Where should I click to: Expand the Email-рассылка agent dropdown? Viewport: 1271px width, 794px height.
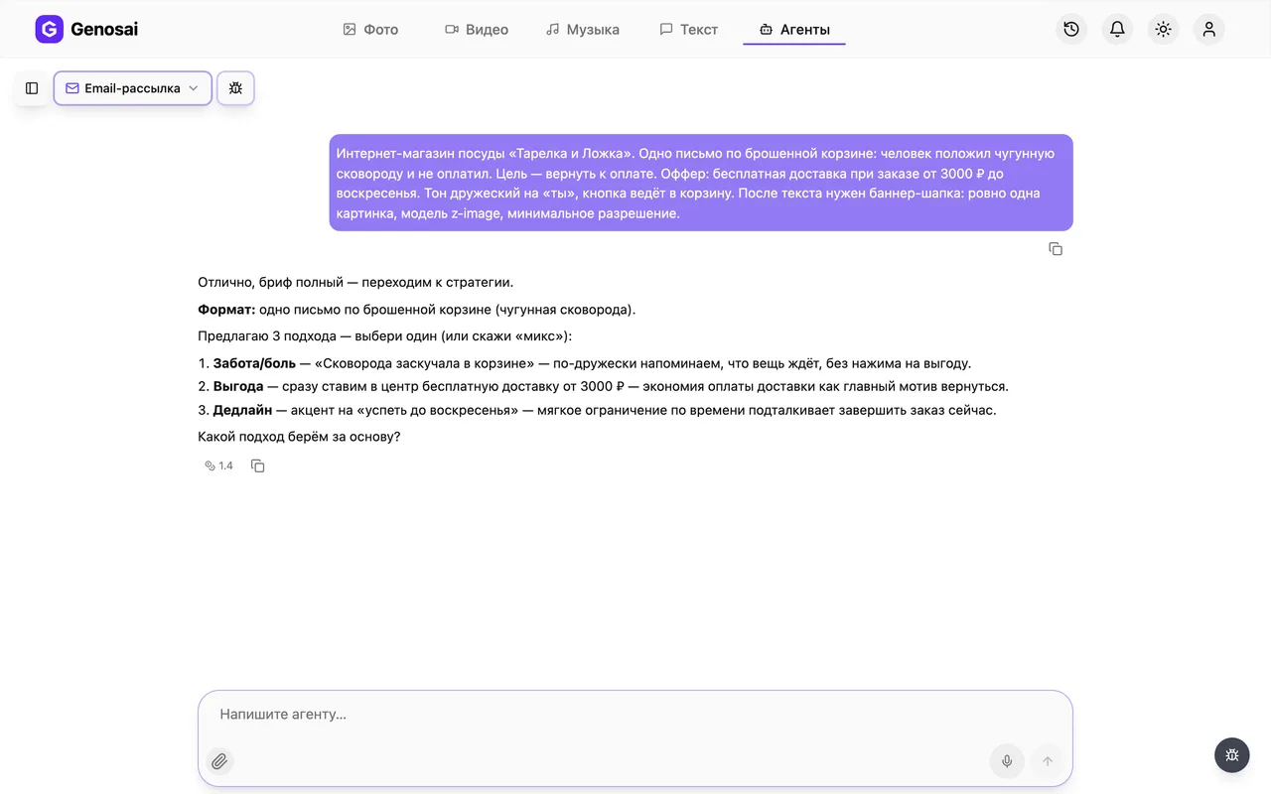click(x=132, y=88)
